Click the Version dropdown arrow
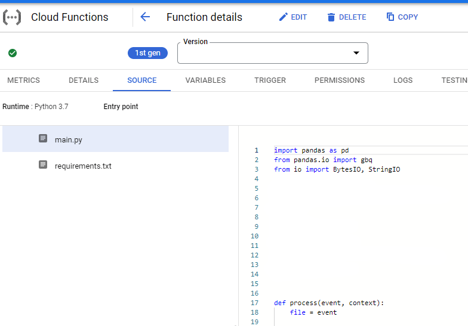The width and height of the screenshot is (468, 326). pos(356,52)
